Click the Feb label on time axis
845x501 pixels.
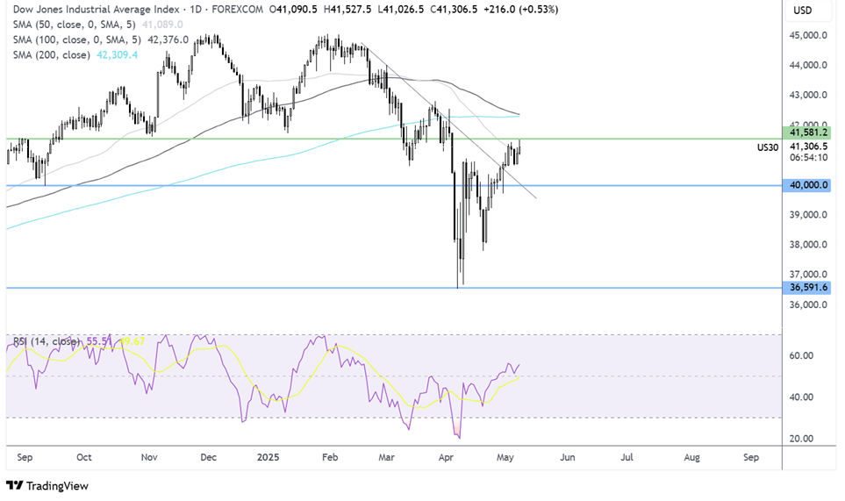point(330,457)
